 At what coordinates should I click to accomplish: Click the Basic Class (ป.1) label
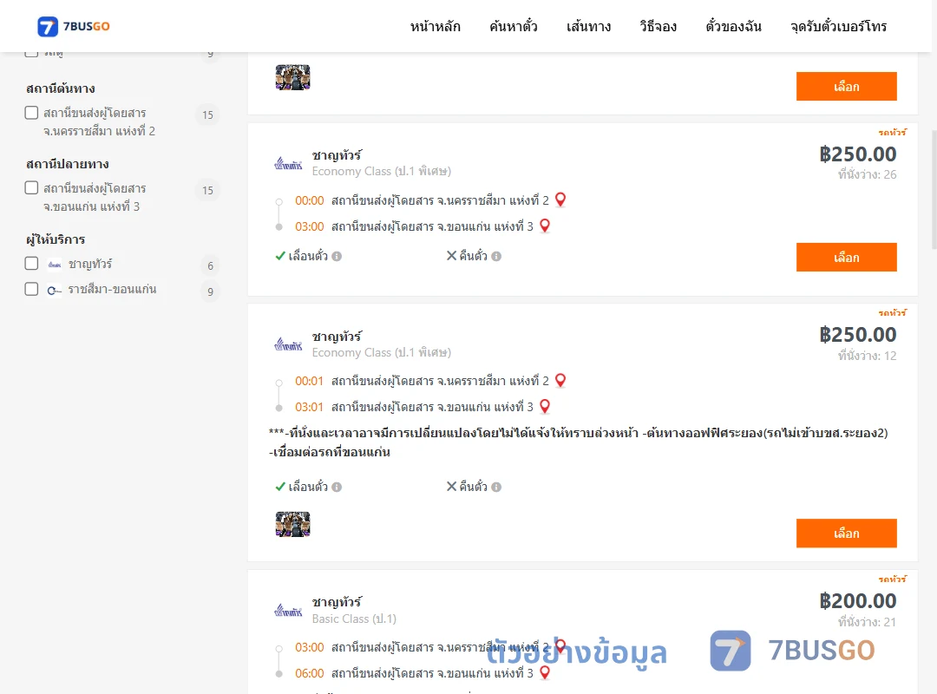point(354,619)
